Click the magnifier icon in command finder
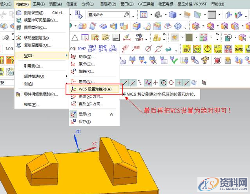 pyautogui.click(x=126, y=15)
